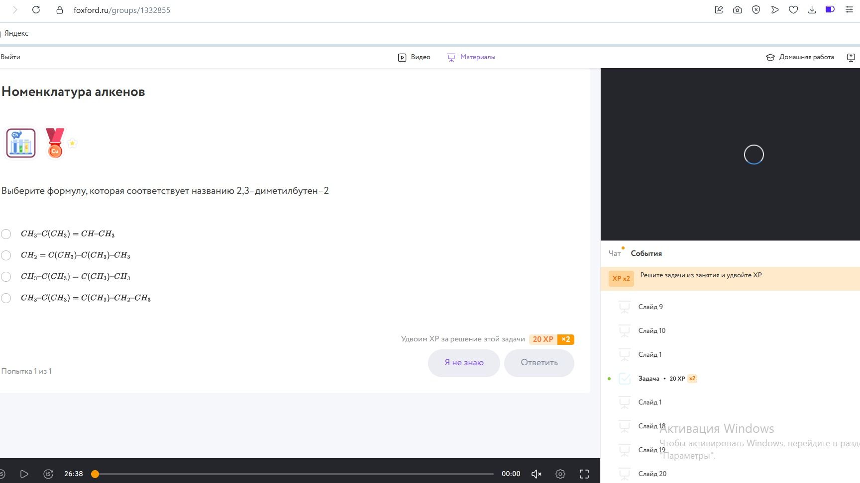
Task: Submit answer with Ответить button
Action: (539, 363)
